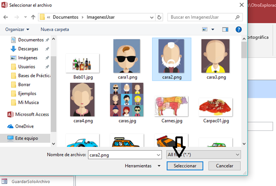Viewport: 276px width, 186px height.
Task: Select Microsoft Access in the navigation pane
Action: 28,114
